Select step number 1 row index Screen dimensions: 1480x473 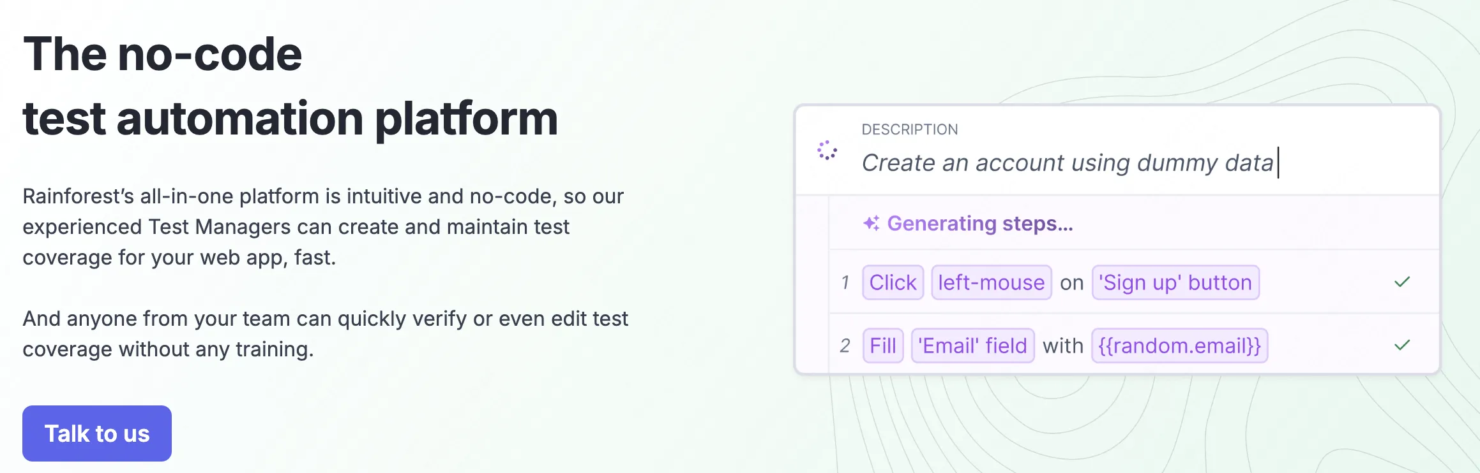coord(845,282)
